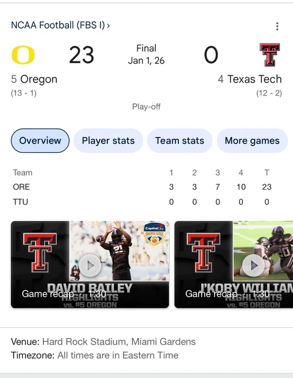Click Texas Tech logo on J'Koby Williams card

(x=203, y=252)
